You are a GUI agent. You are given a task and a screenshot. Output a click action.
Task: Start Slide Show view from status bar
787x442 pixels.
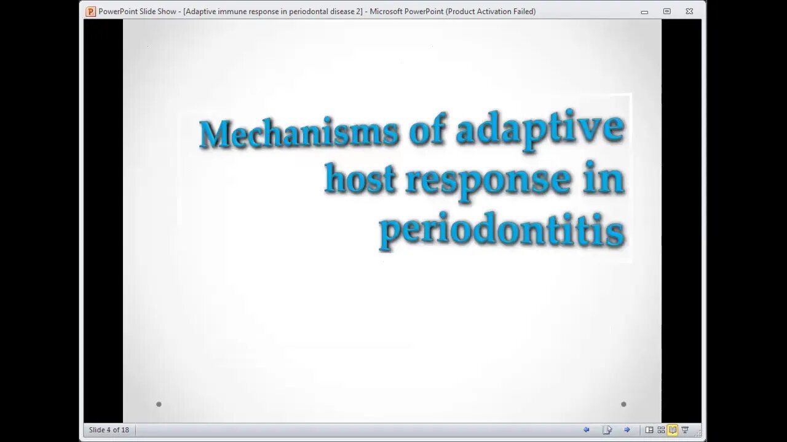click(685, 430)
